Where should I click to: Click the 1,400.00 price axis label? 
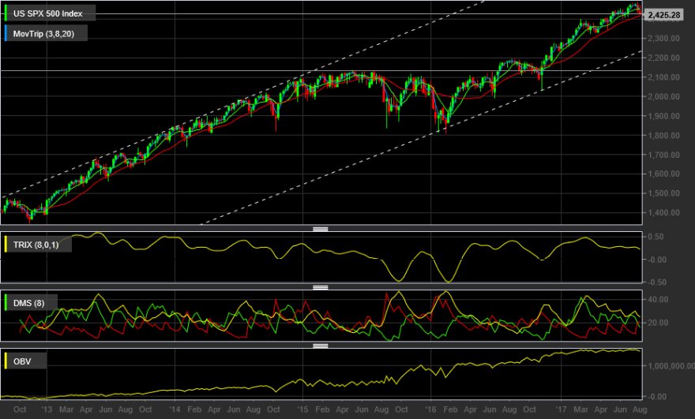pyautogui.click(x=664, y=212)
